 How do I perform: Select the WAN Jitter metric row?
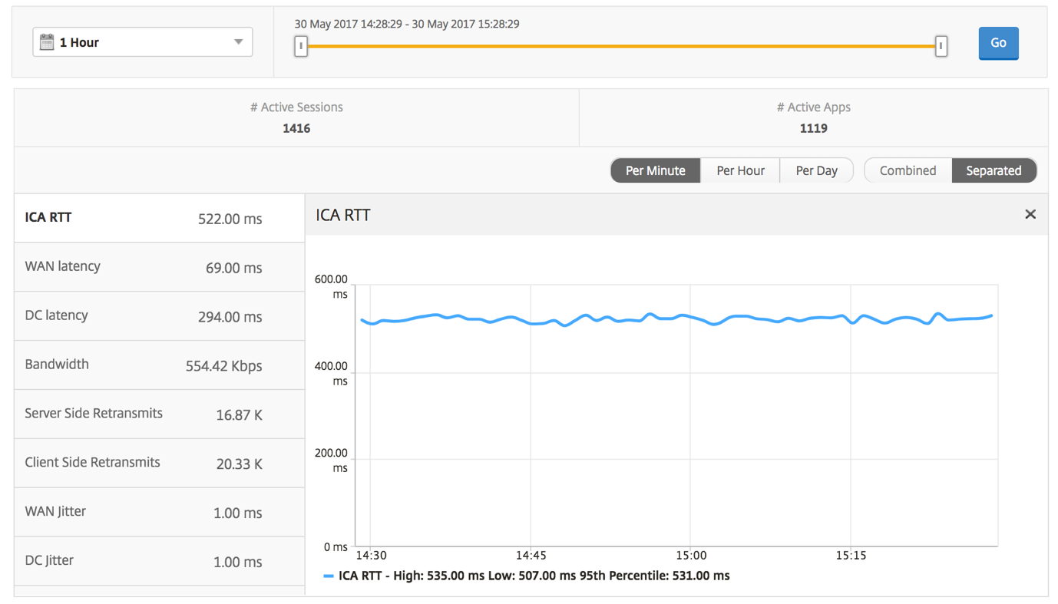point(160,513)
